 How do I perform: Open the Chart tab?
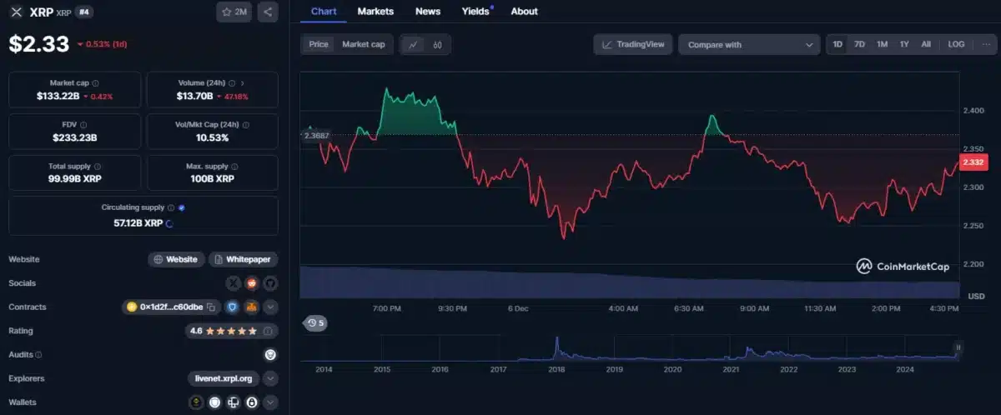coord(324,12)
